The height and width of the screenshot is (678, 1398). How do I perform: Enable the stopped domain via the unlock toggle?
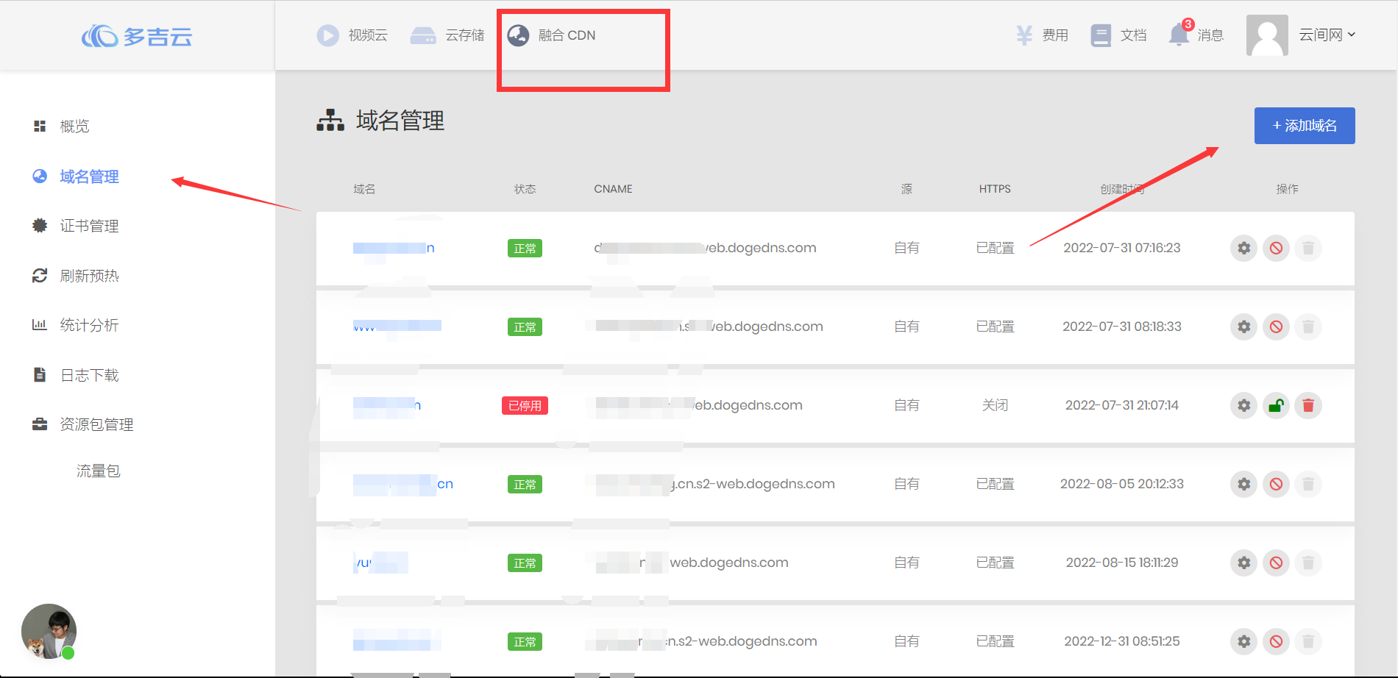1276,405
